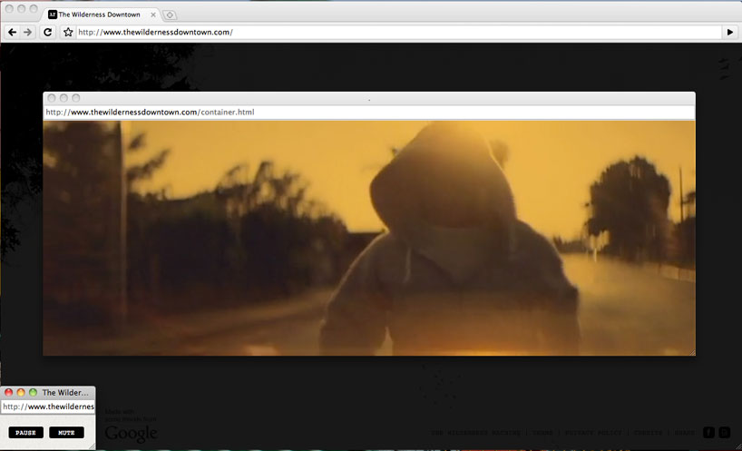Open a new tab with the plus button
Viewport: 742px width, 451px height.
click(171, 15)
